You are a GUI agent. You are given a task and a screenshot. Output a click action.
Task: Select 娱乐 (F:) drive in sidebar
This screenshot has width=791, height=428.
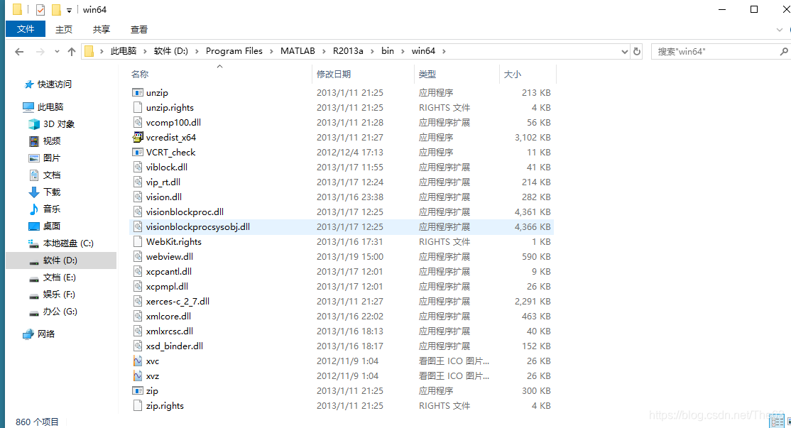point(59,295)
